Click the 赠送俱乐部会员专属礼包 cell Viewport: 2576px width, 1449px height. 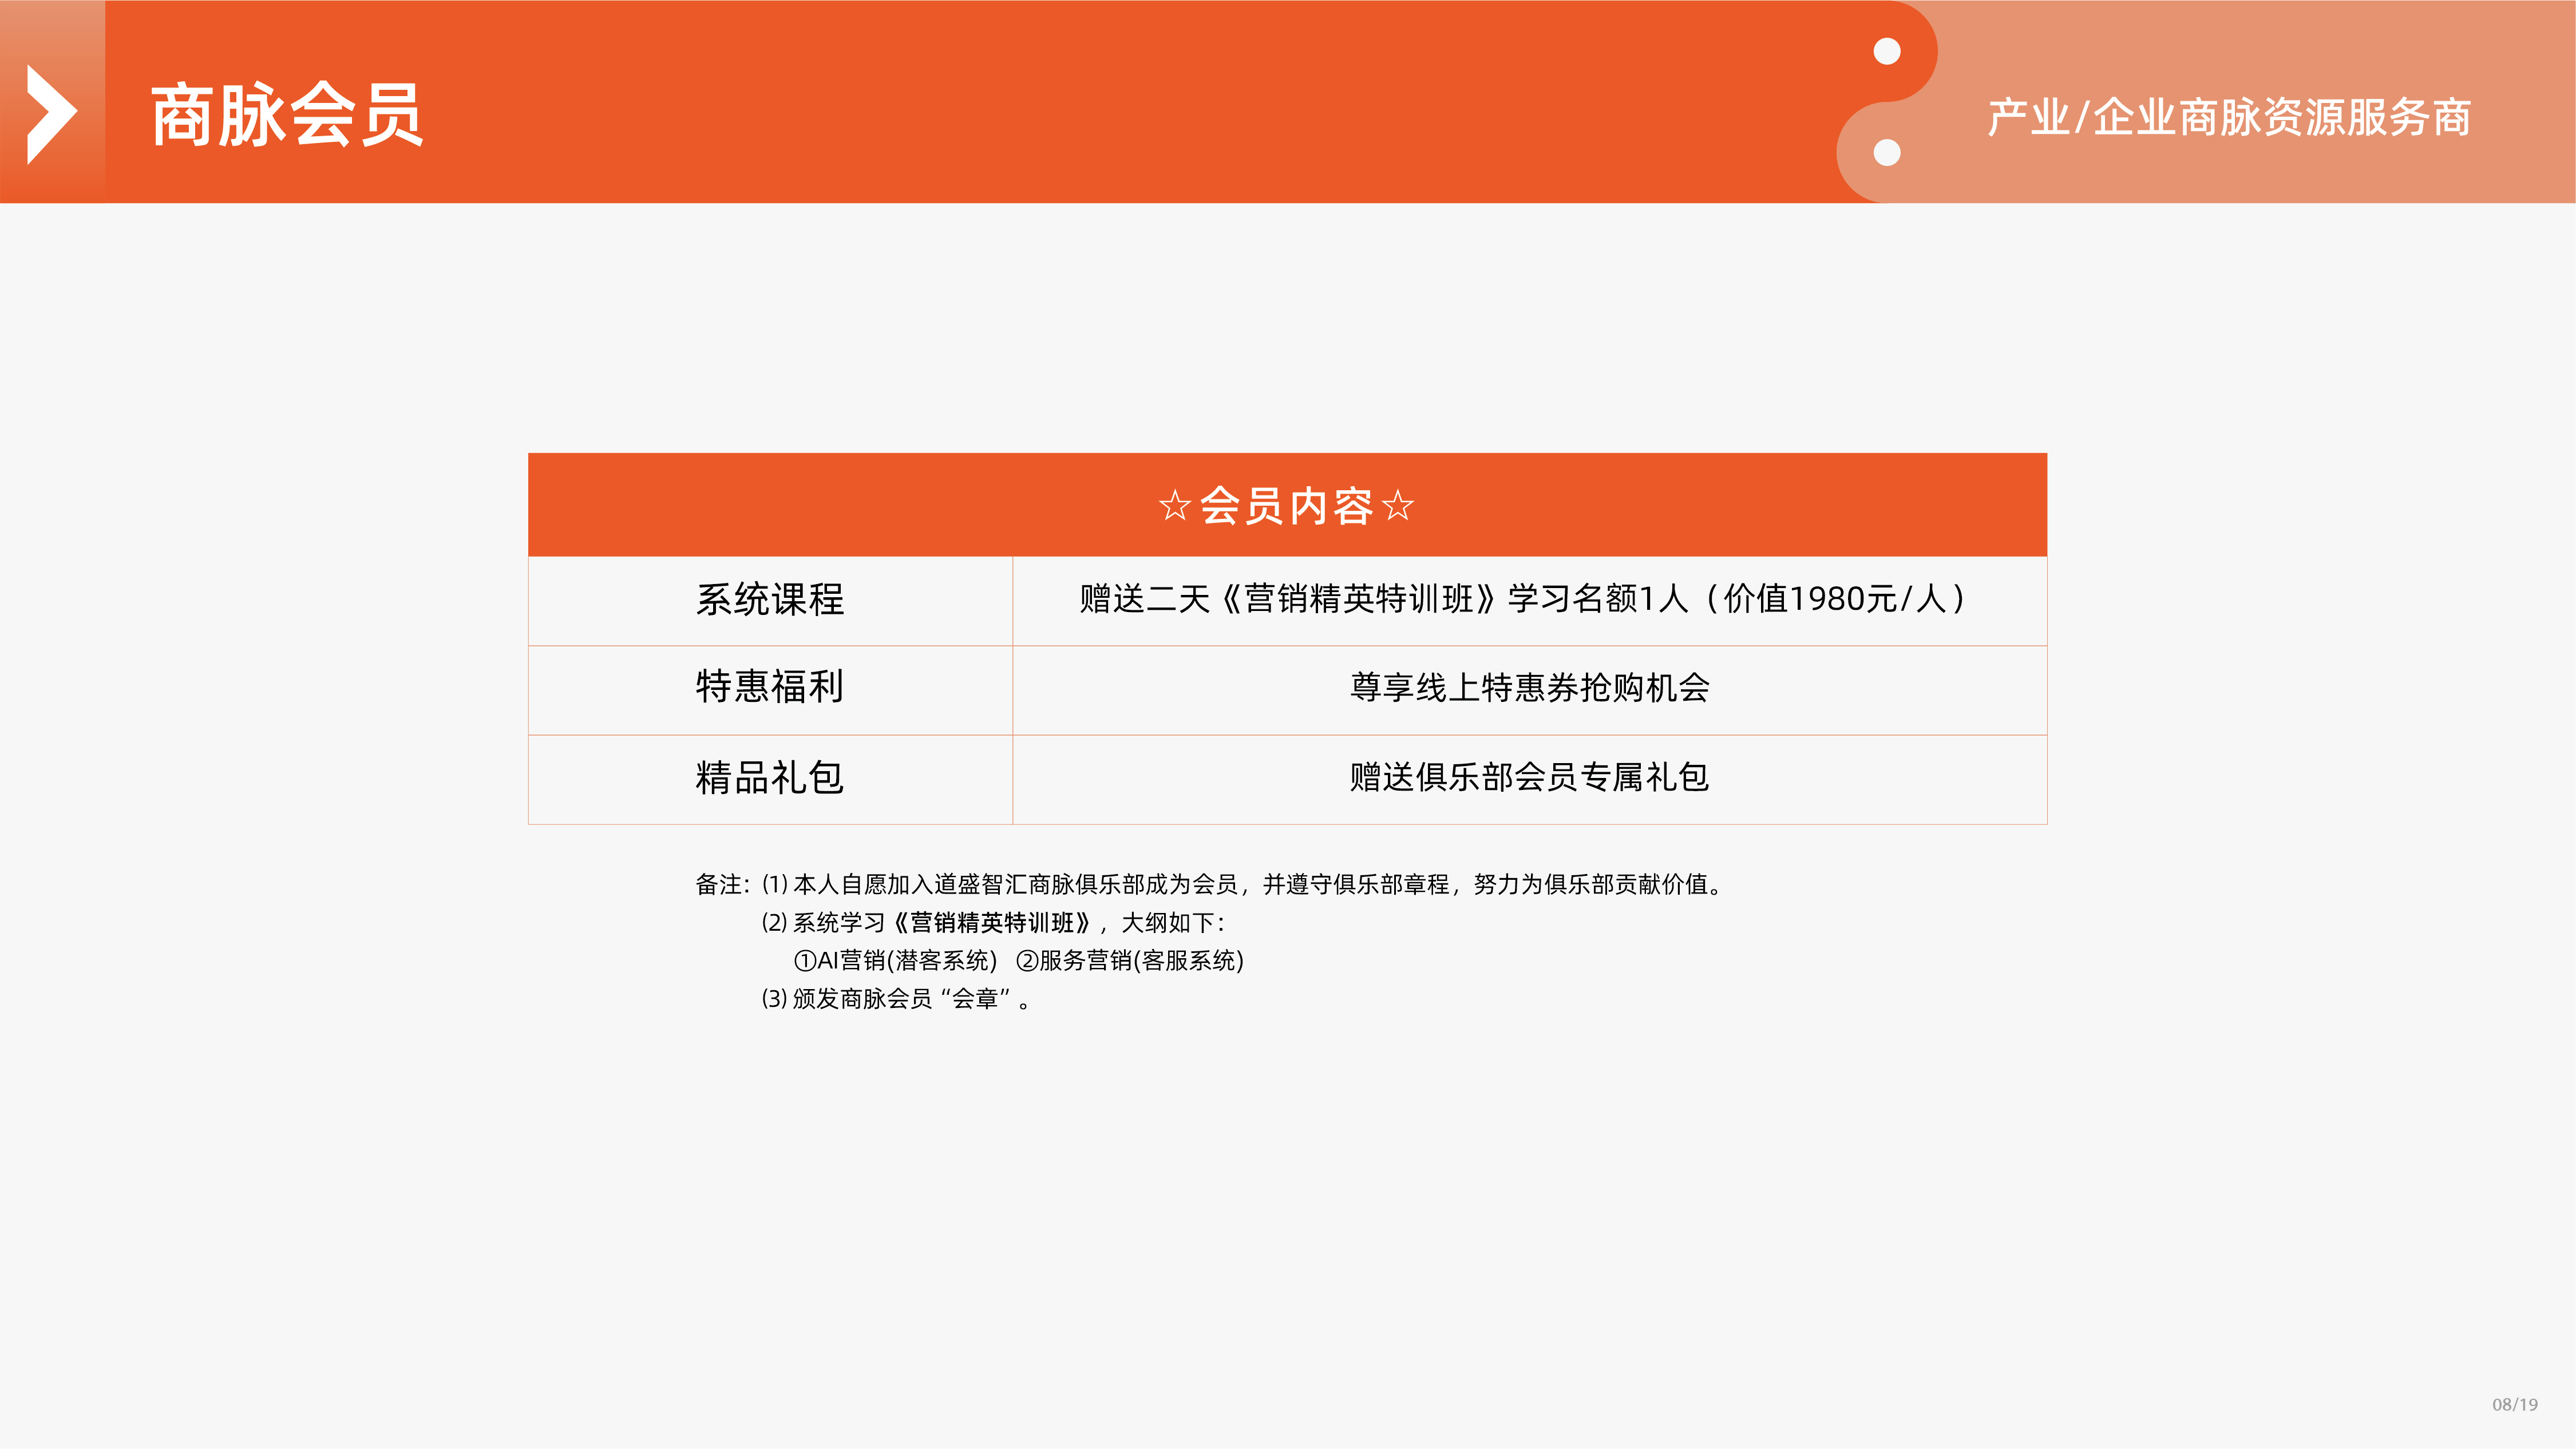click(1530, 779)
